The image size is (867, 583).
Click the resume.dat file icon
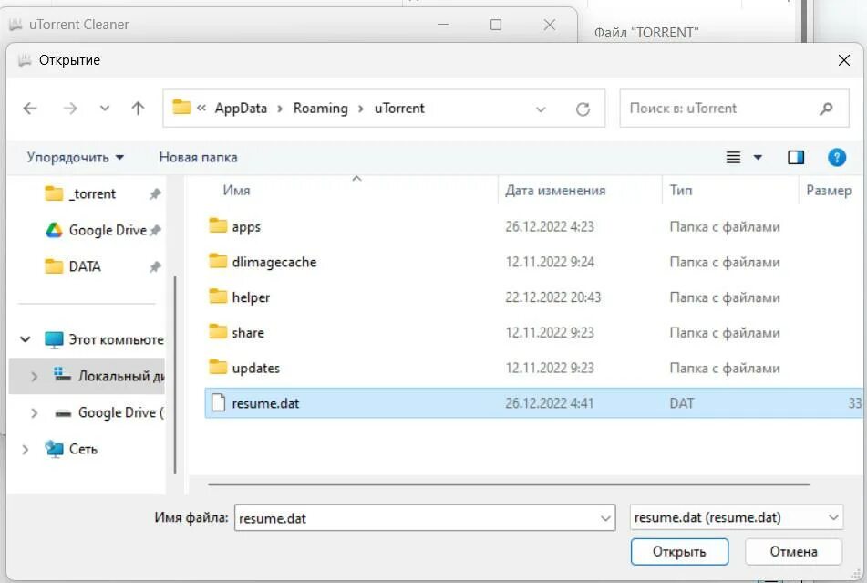pos(219,403)
